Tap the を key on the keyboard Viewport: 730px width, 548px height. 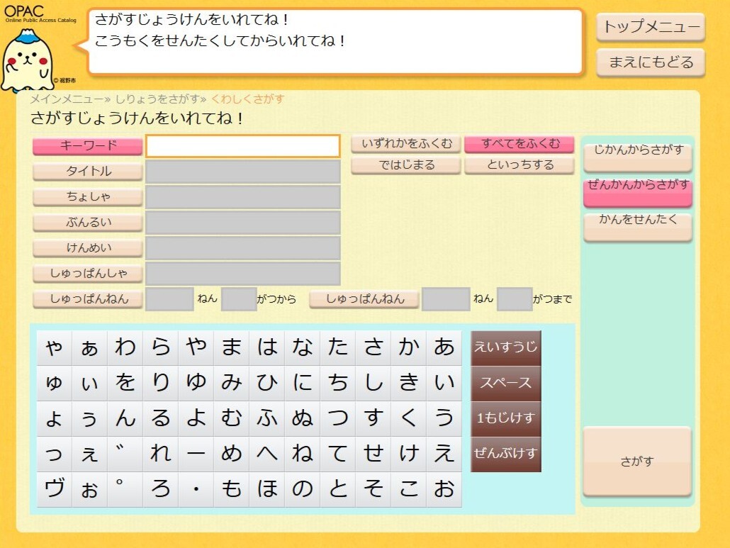click(x=125, y=384)
